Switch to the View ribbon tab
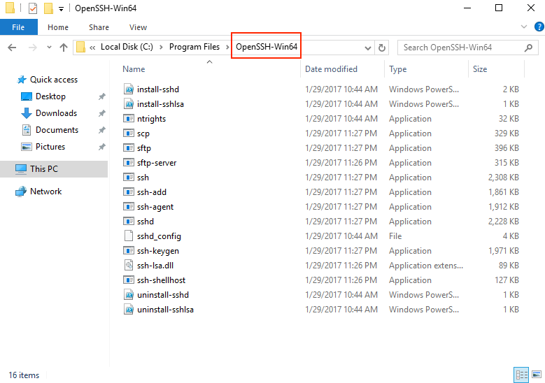Screen dimensions: 545x383 pyautogui.click(x=138, y=27)
